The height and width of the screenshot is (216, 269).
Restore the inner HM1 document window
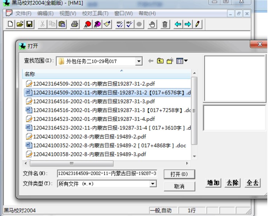pyautogui.click(x=239, y=14)
